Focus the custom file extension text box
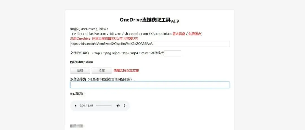The width and height of the screenshot is (305, 130). pos(173,53)
